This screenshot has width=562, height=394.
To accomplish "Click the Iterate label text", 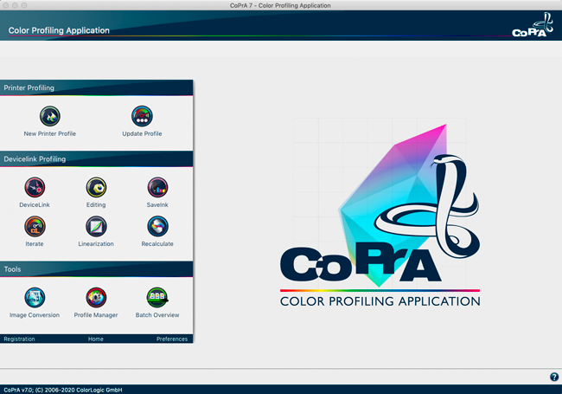I will [x=35, y=243].
